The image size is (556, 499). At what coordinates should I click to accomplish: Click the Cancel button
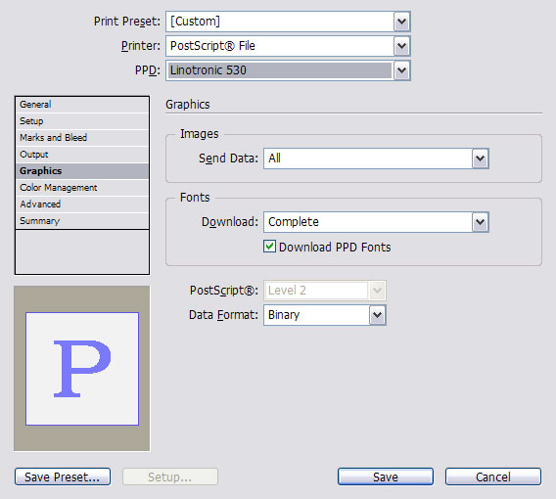[x=493, y=476]
